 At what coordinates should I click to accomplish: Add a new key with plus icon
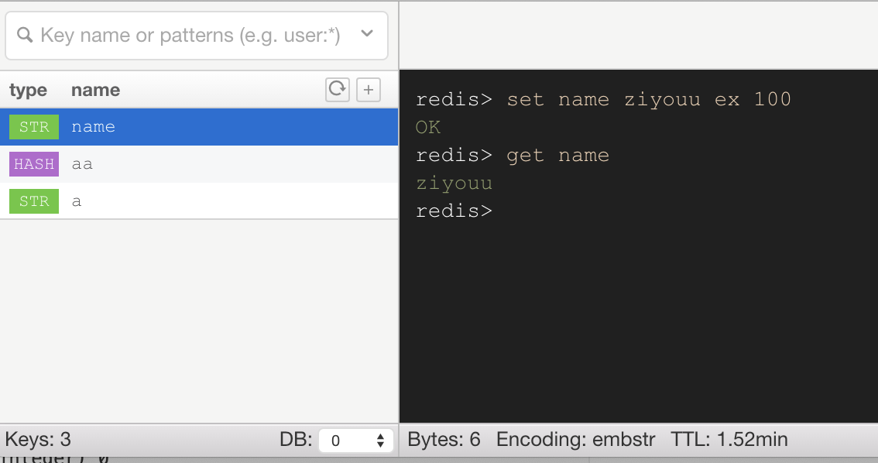369,90
